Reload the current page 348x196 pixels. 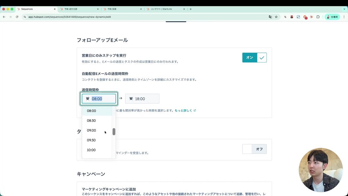coord(17,17)
